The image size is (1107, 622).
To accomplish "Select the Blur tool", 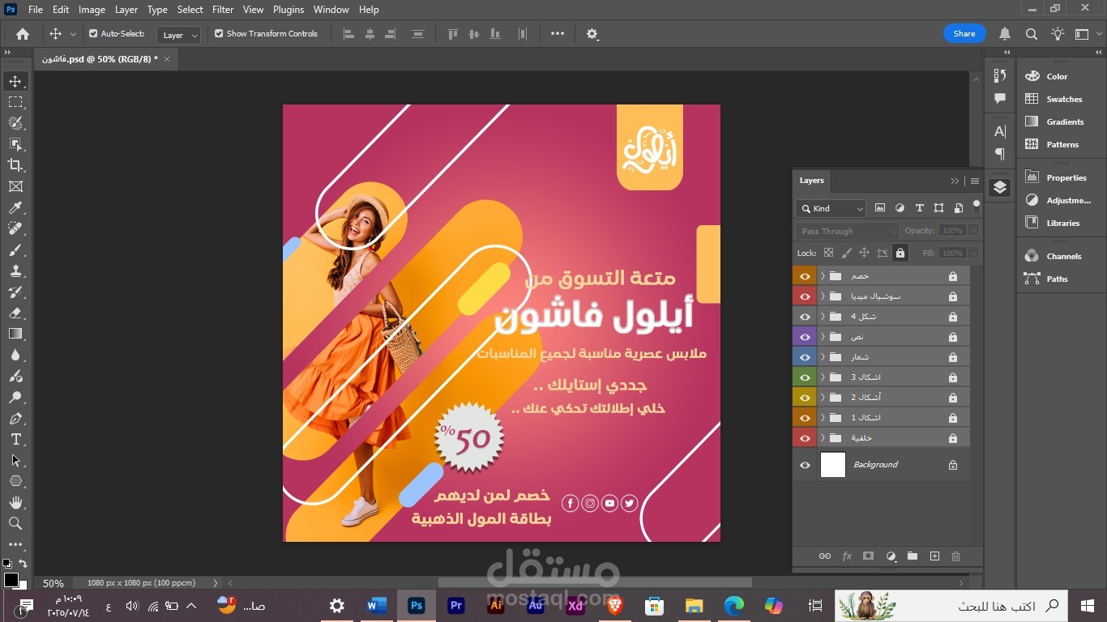I will (x=15, y=355).
